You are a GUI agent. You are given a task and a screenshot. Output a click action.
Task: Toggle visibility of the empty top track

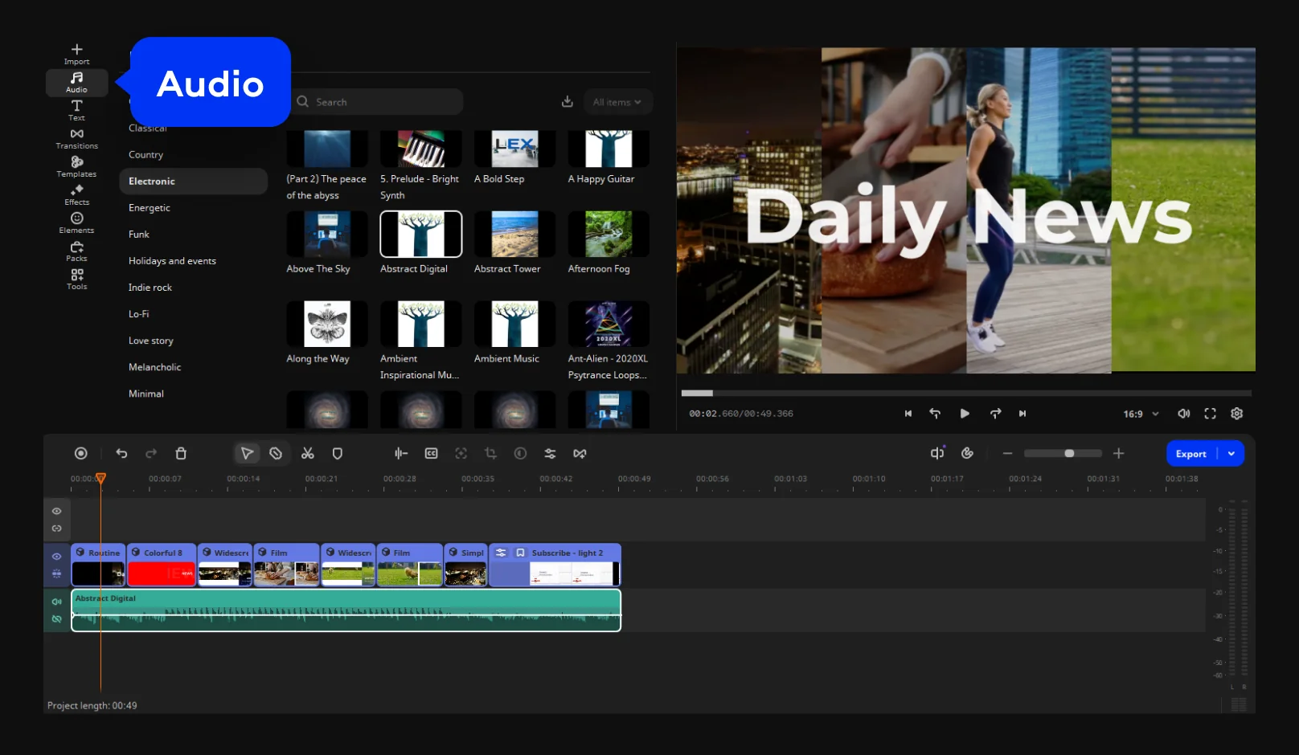(56, 511)
